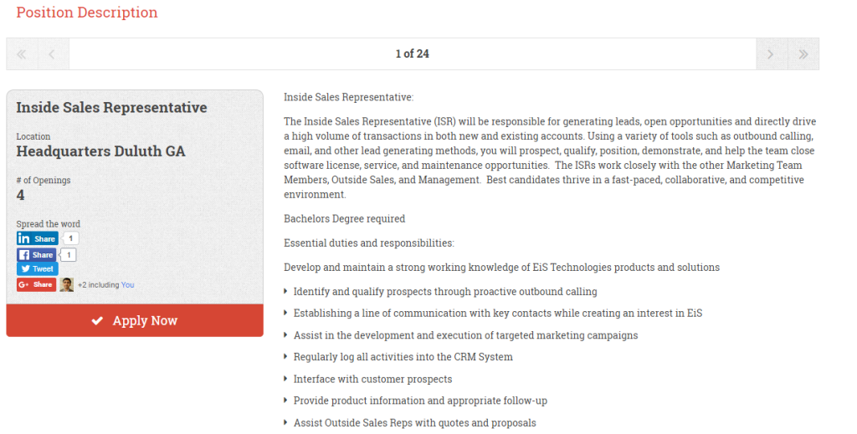Click the 'You' link beside +2 including
Viewport: 857px width, 434px height.
pyautogui.click(x=127, y=285)
